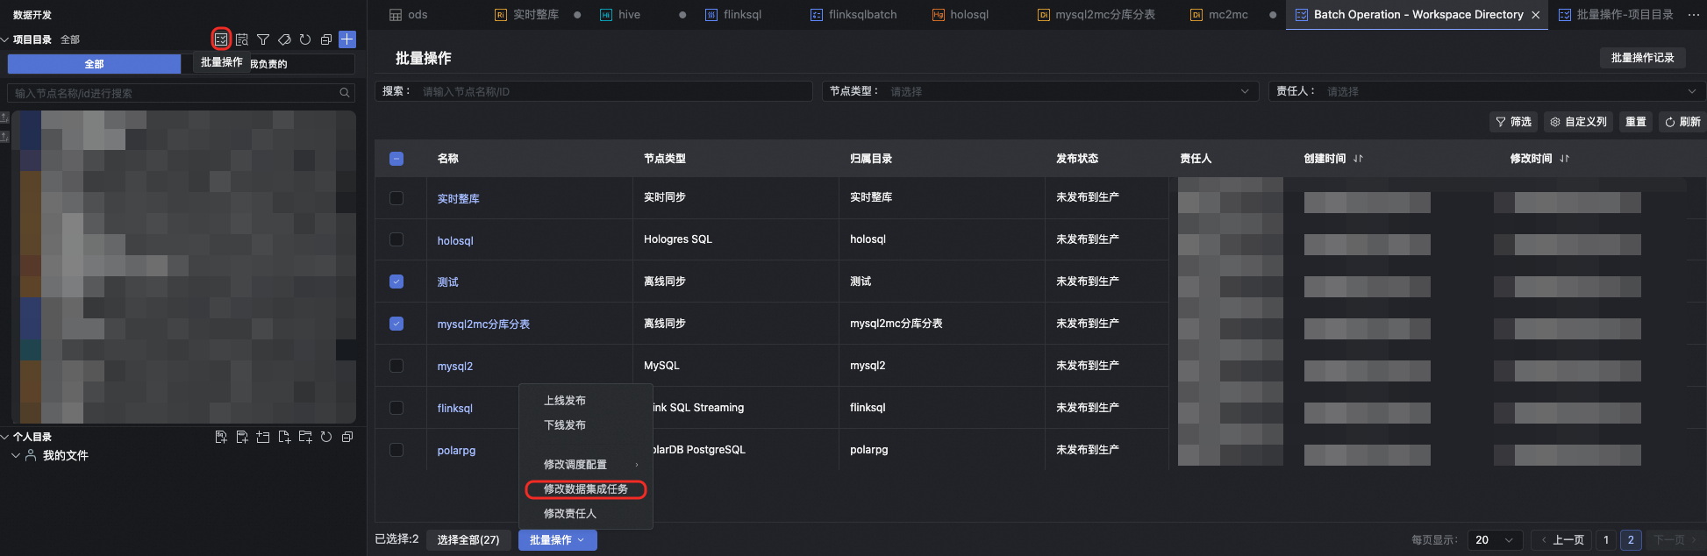Image resolution: width=1707 pixels, height=556 pixels.
Task: Open the more tabs ellipsis menu
Action: click(1694, 15)
